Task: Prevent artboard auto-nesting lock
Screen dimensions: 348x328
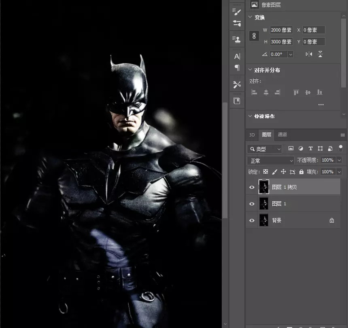Action: (293, 172)
